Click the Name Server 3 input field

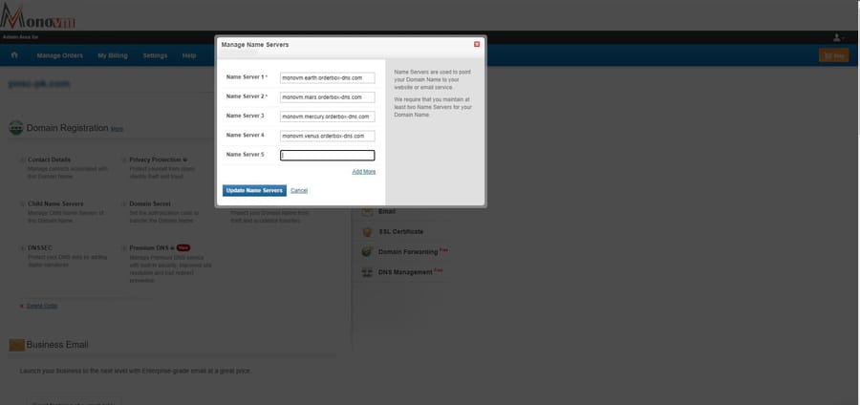point(328,117)
